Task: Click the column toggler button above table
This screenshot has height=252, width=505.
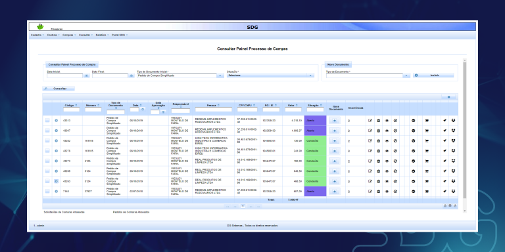Action: coord(448,96)
